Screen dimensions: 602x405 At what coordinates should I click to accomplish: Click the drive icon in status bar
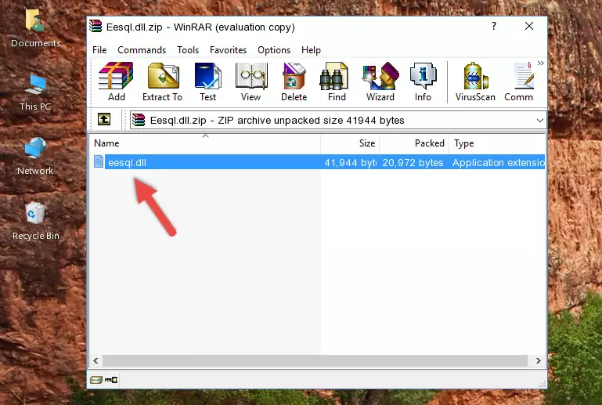click(96, 380)
